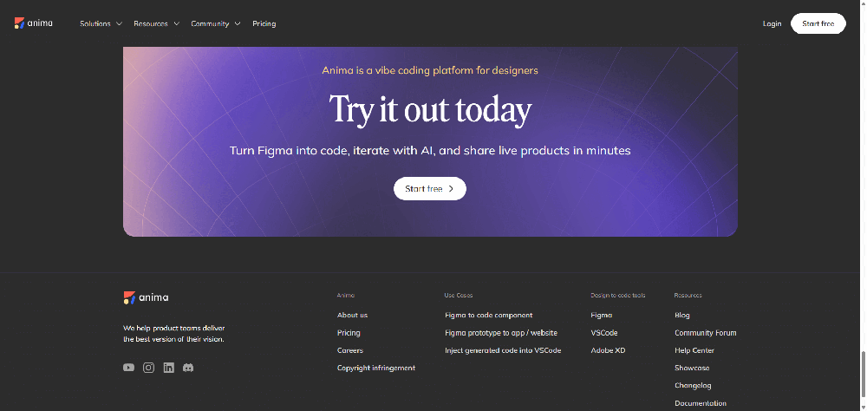Screen dimensions: 867x411
Task: Open Copyright infringement link
Action: click(376, 368)
